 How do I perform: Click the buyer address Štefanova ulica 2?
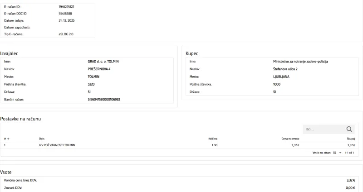click(x=285, y=68)
